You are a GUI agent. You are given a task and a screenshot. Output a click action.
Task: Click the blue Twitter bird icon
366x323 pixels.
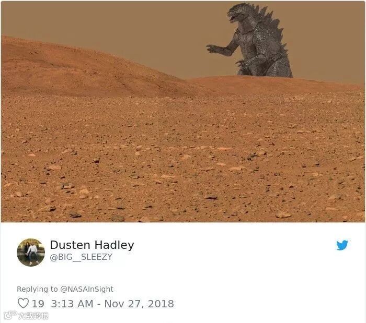342,245
